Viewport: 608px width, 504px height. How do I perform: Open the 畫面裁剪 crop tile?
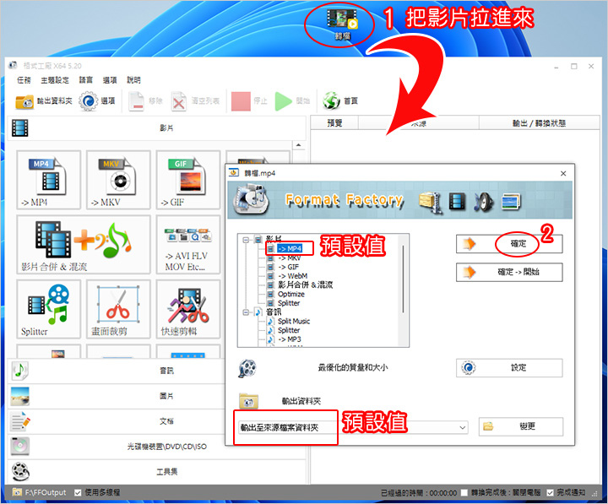coord(118,309)
